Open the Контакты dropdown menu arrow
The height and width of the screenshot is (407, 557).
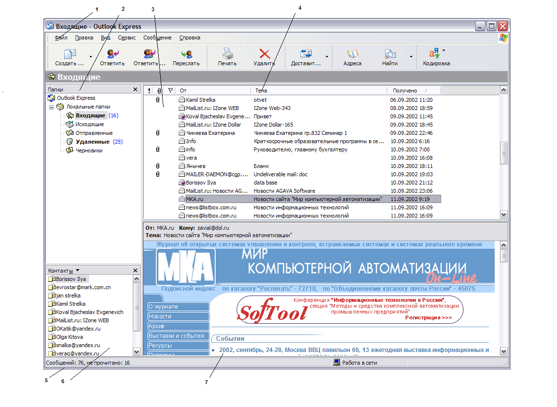tap(78, 270)
